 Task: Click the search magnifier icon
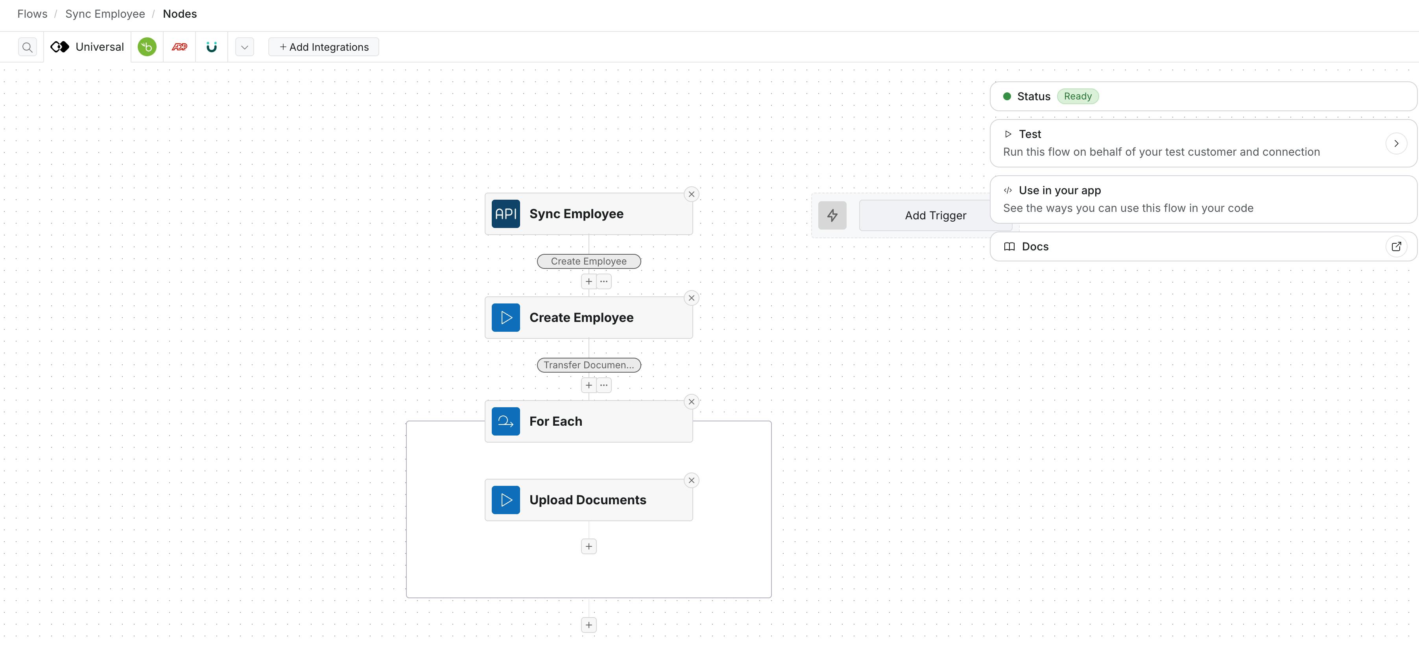point(27,47)
